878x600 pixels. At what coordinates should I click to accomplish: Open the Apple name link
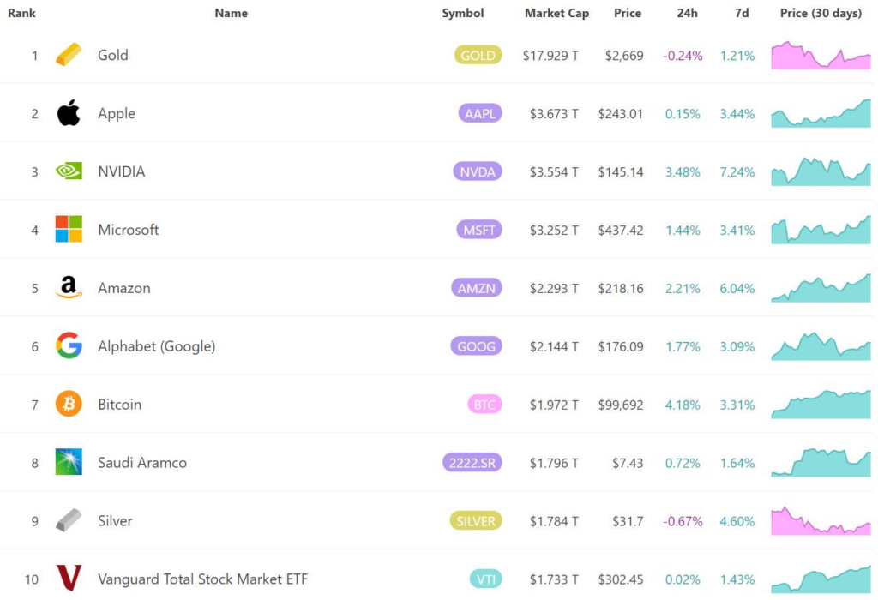pos(117,114)
